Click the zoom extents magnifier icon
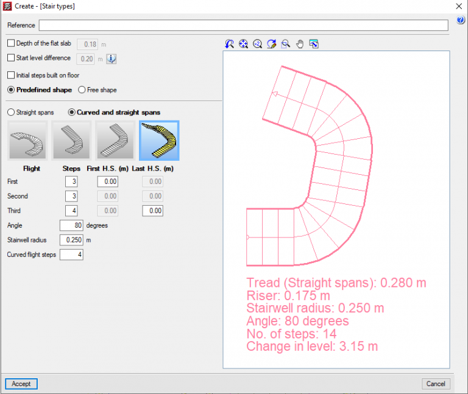Screen dimensions: 468x394 click(243, 44)
